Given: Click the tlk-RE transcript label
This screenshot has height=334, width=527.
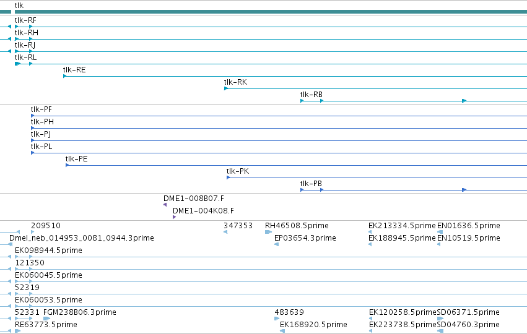Looking at the screenshot, I should pyautogui.click(x=74, y=70).
